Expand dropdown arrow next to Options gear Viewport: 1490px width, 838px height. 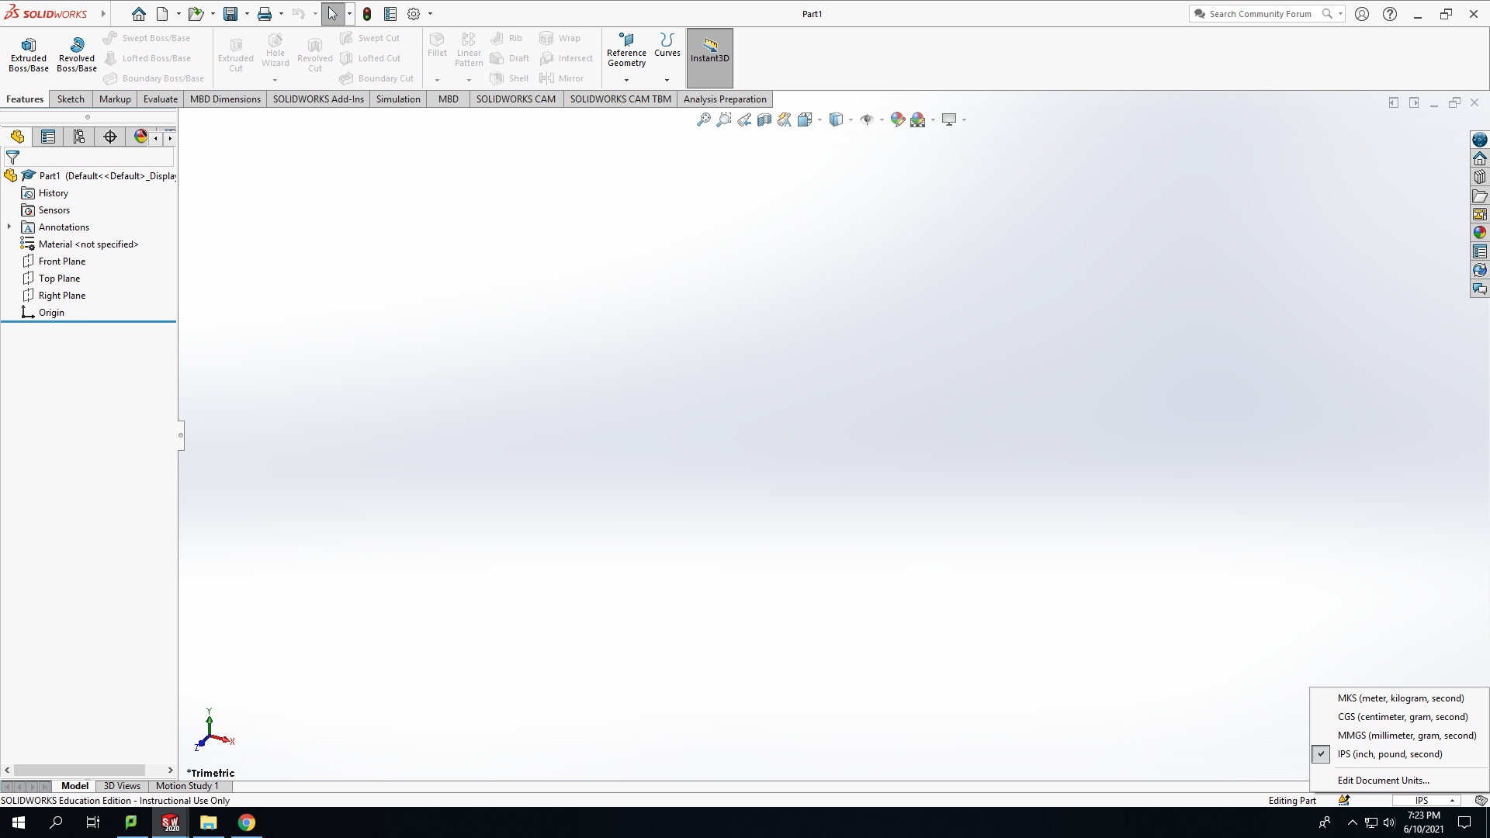tap(430, 14)
